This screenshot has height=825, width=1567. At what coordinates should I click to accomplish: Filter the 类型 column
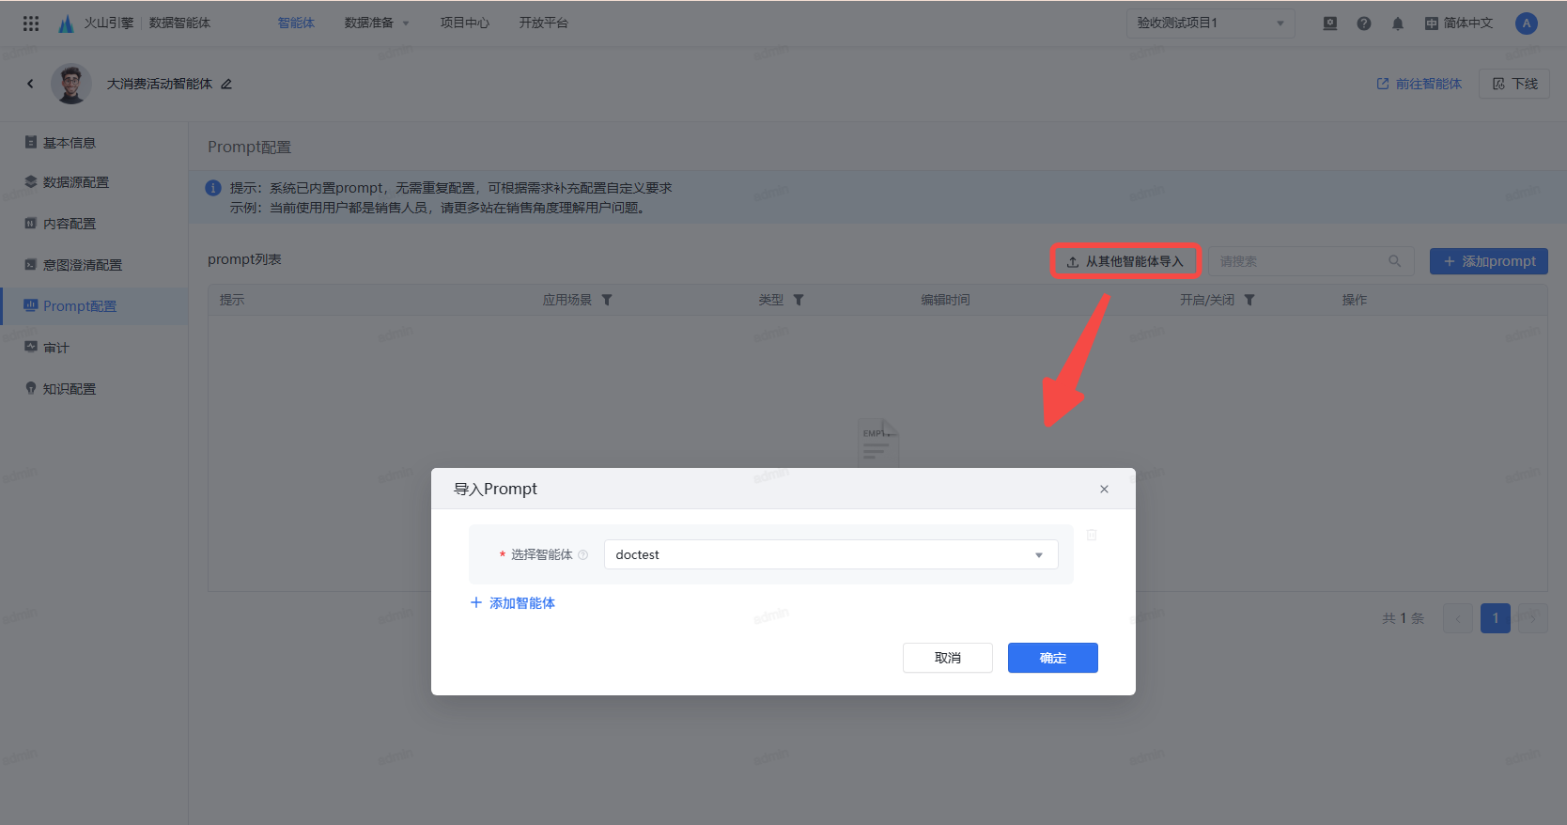[799, 301]
